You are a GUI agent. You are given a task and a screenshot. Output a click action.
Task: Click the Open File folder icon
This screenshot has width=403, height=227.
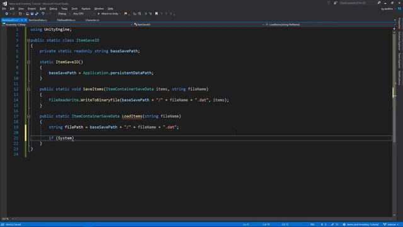(27, 14)
